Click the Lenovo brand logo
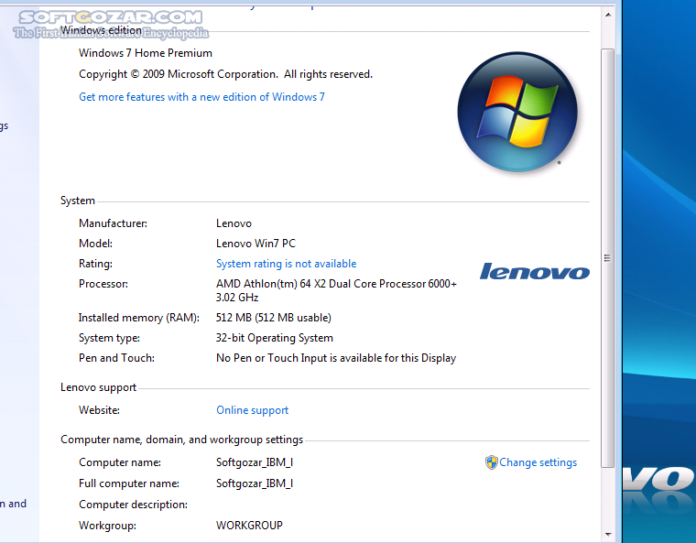This screenshot has height=543, width=696. 535,271
